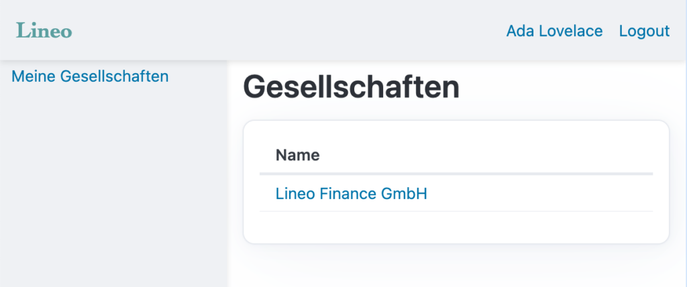Click the Lineo logo
This screenshot has width=687, height=287.
(x=44, y=31)
